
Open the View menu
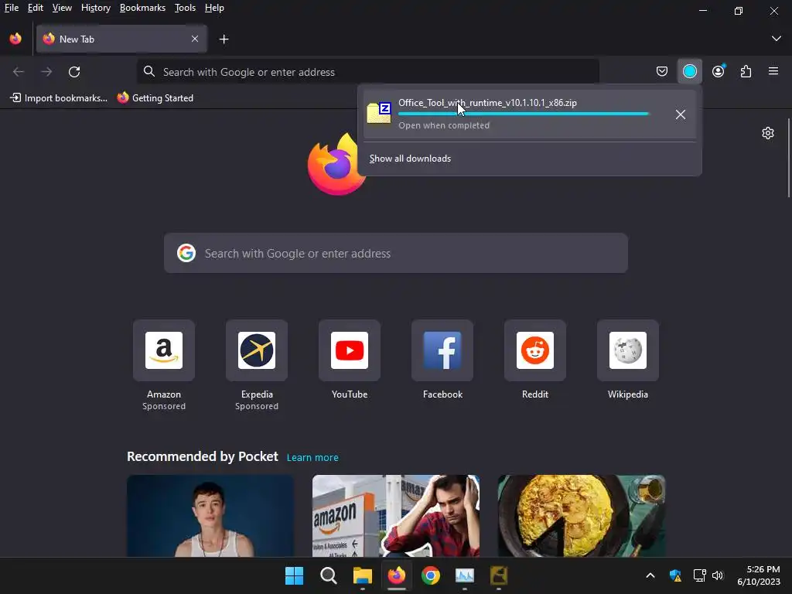coord(62,8)
